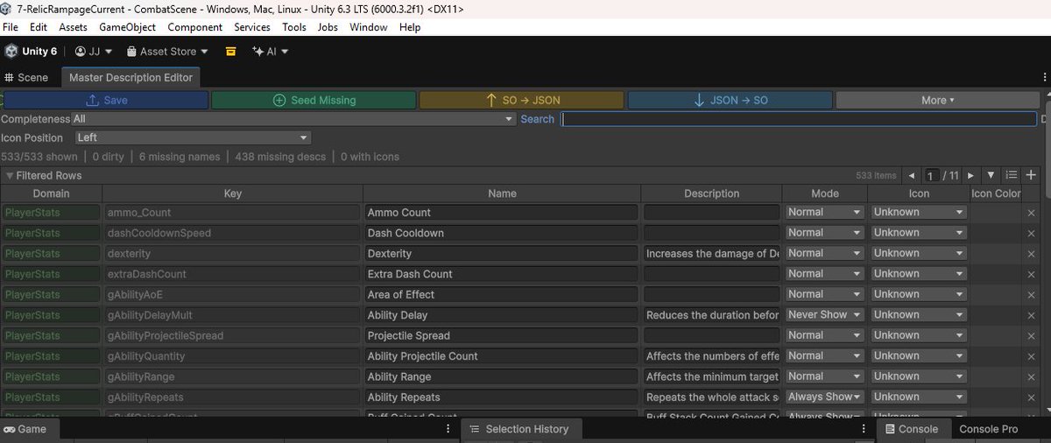Click the Unity 6 logo icon
Screen dimensions: 1051x443
pos(11,52)
